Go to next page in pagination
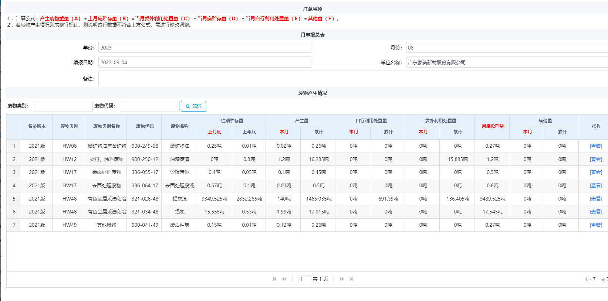The width and height of the screenshot is (608, 301). coord(342,279)
